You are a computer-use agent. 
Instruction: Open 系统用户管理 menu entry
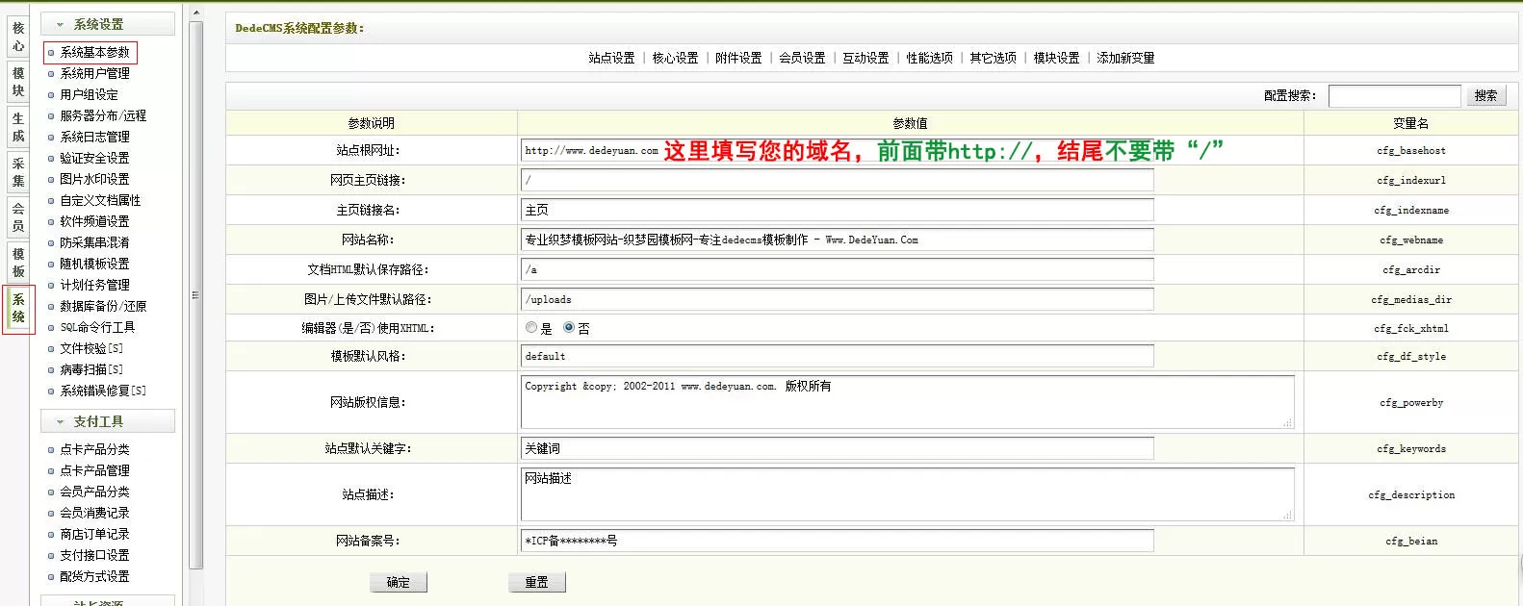pos(94,73)
